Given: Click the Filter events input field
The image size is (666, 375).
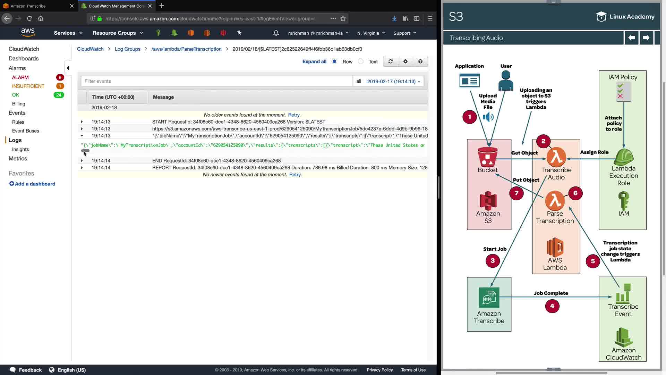Looking at the screenshot, I should coord(217,81).
